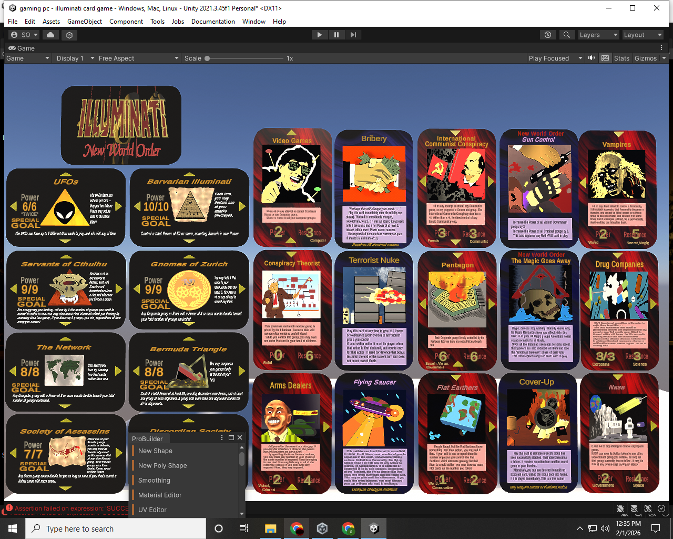Open the Documentation menu

[x=213, y=22]
